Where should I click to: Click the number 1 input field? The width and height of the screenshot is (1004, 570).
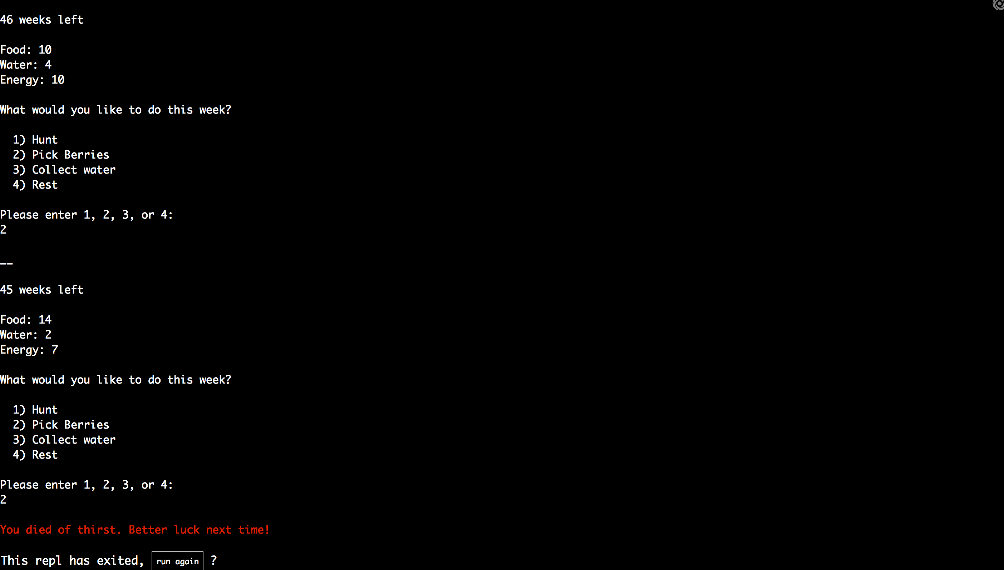[x=4, y=229]
